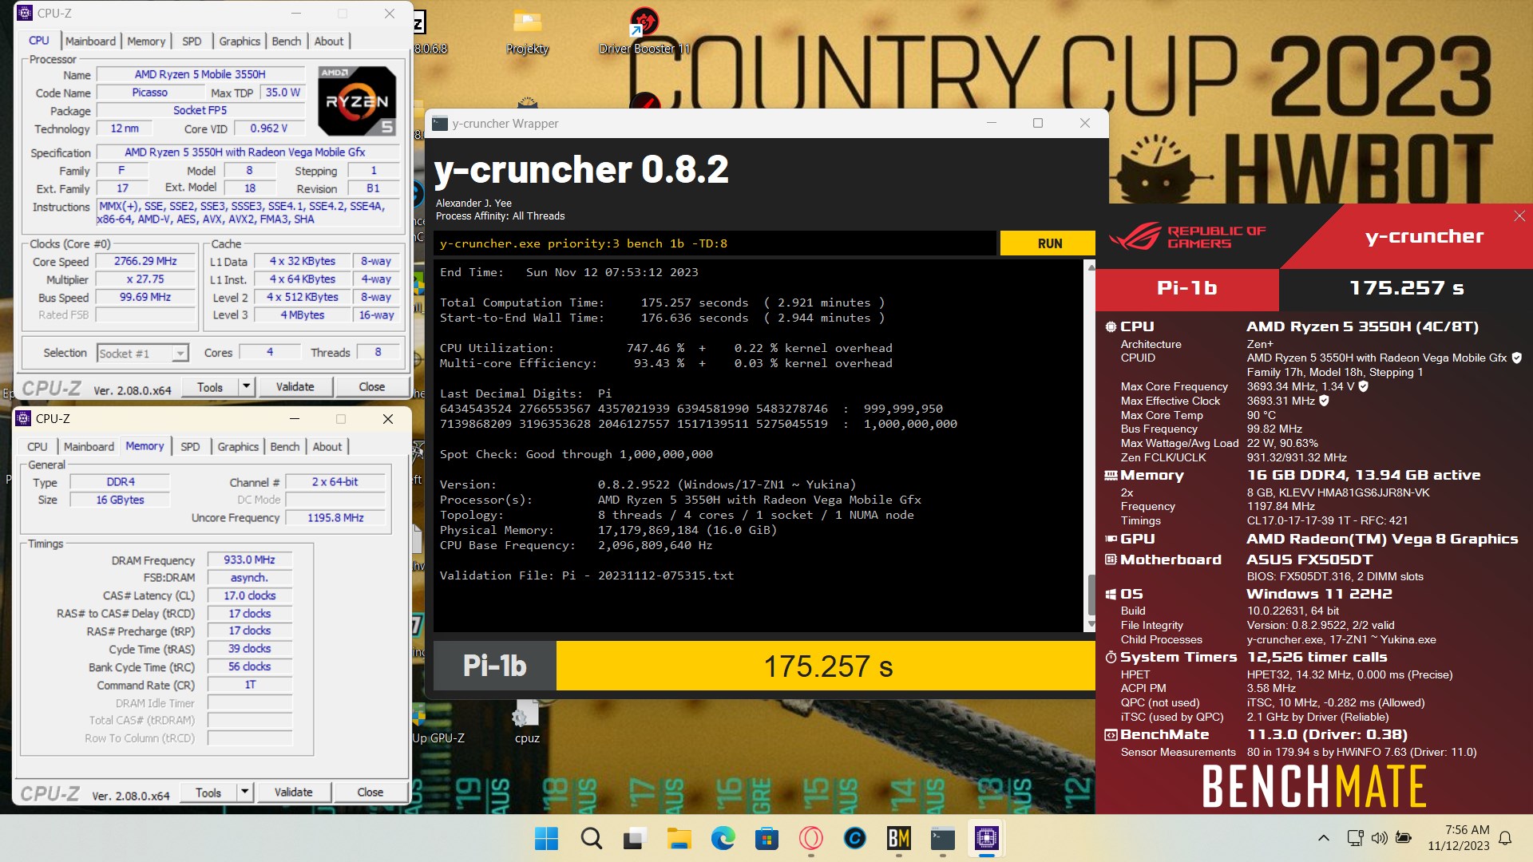The image size is (1533, 862).
Task: Click the ROG Republic of Gamers logo
Action: click(1188, 237)
